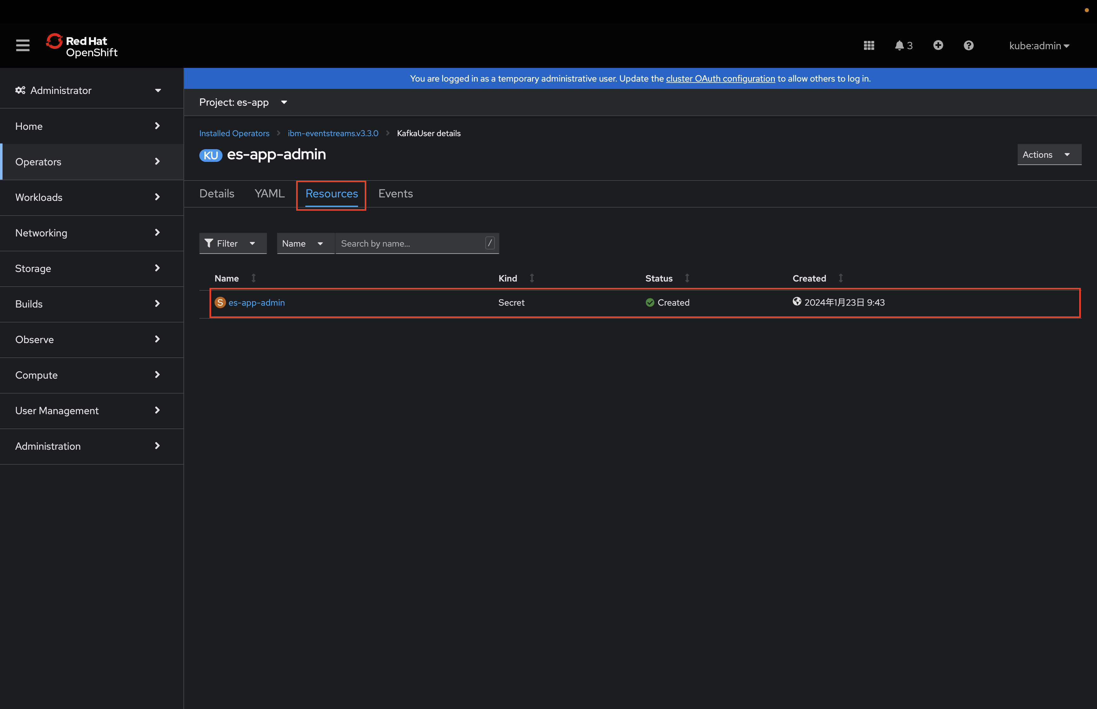Open the Project es-app dropdown
The image size is (1097, 709).
pos(243,102)
